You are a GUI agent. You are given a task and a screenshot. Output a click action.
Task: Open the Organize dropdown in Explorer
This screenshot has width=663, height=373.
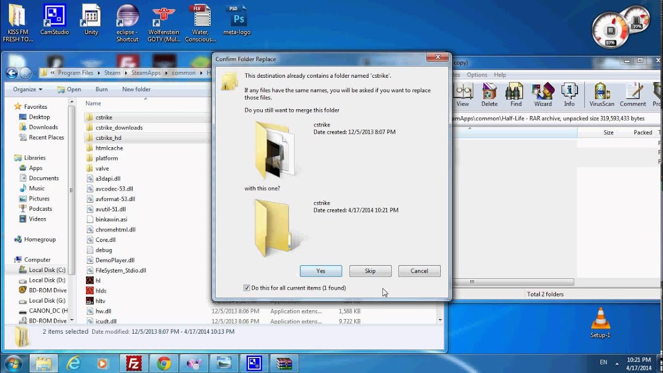(27, 89)
